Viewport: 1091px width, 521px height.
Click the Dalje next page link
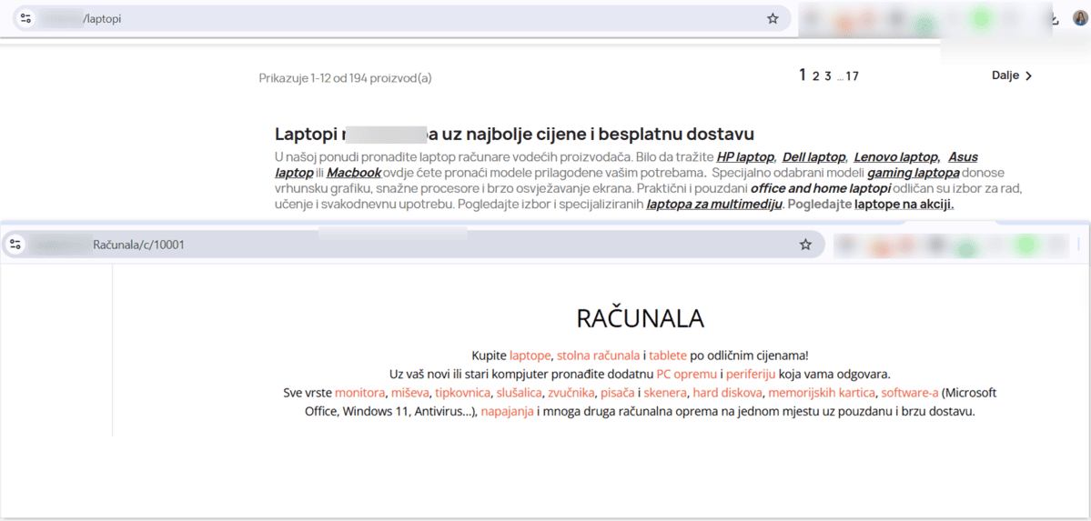pyautogui.click(x=1013, y=75)
